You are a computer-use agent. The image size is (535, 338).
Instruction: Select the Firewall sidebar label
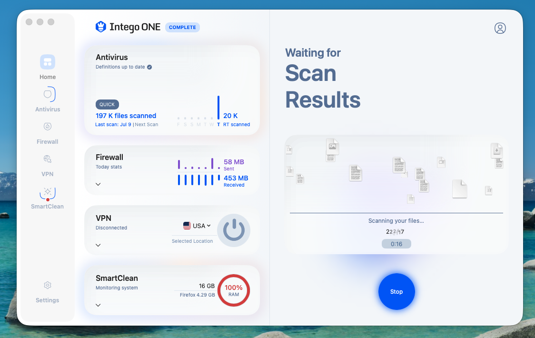click(48, 142)
